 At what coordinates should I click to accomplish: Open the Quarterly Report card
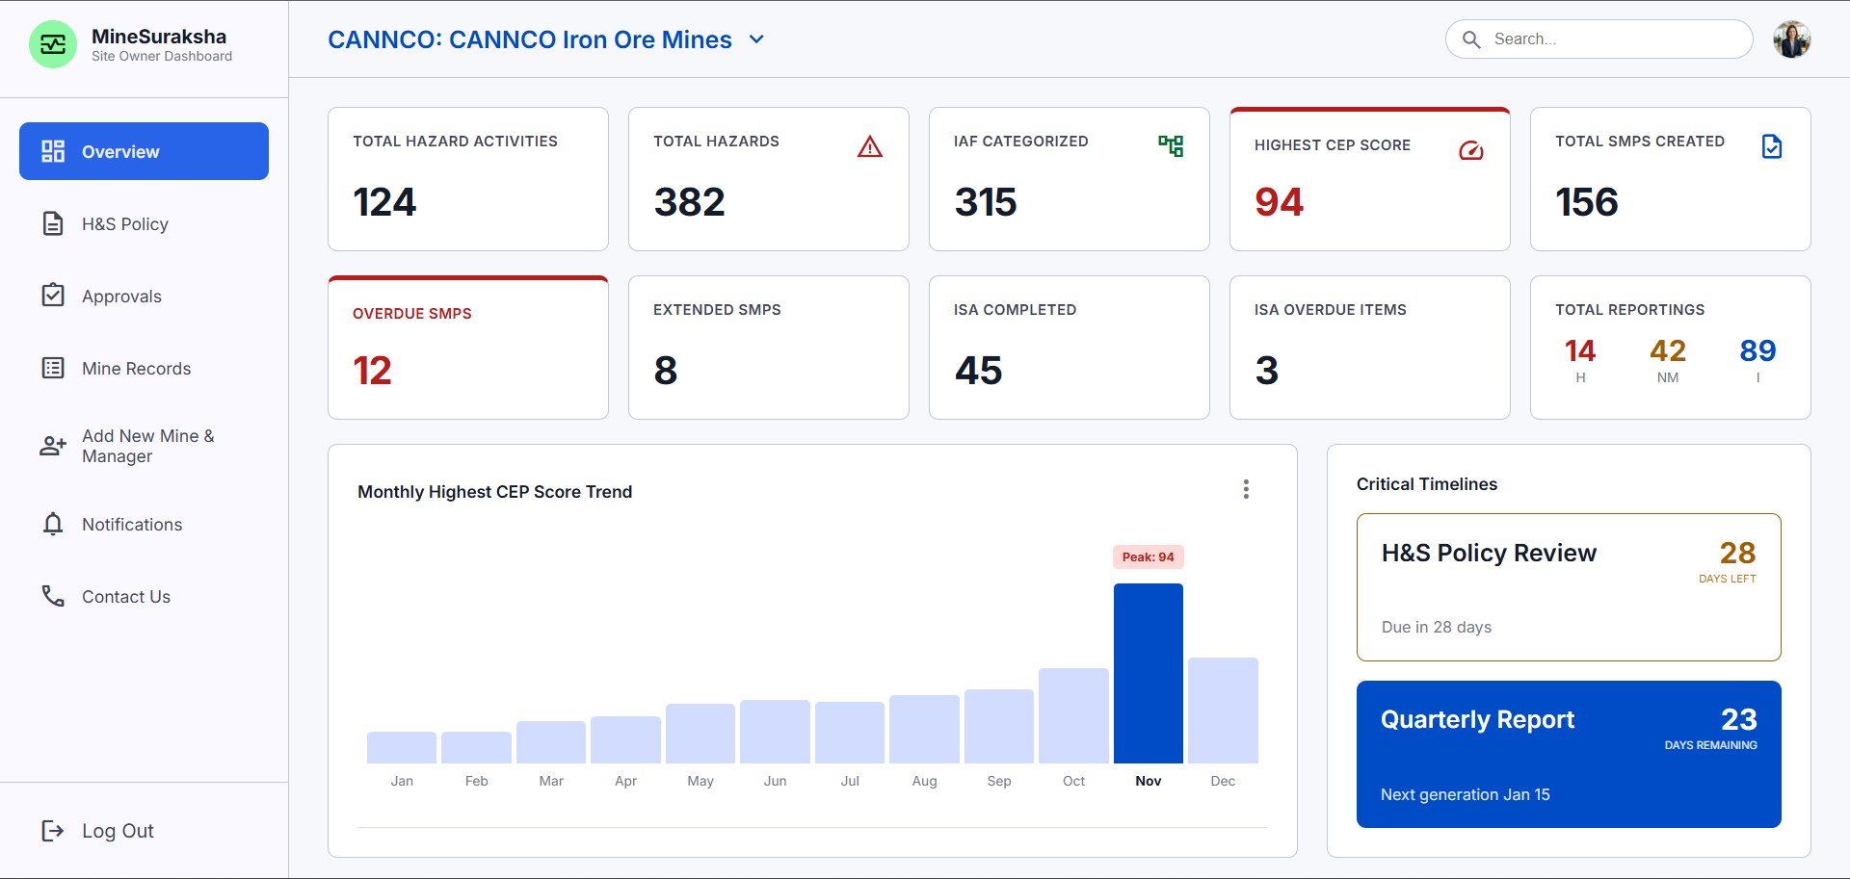[1569, 754]
